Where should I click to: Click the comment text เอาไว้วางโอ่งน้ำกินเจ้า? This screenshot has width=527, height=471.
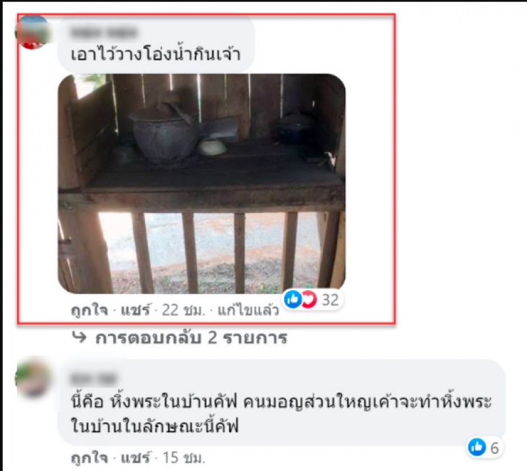tap(155, 55)
